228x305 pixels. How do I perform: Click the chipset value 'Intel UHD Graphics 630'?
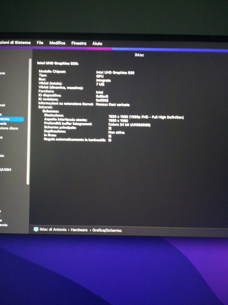[115, 72]
